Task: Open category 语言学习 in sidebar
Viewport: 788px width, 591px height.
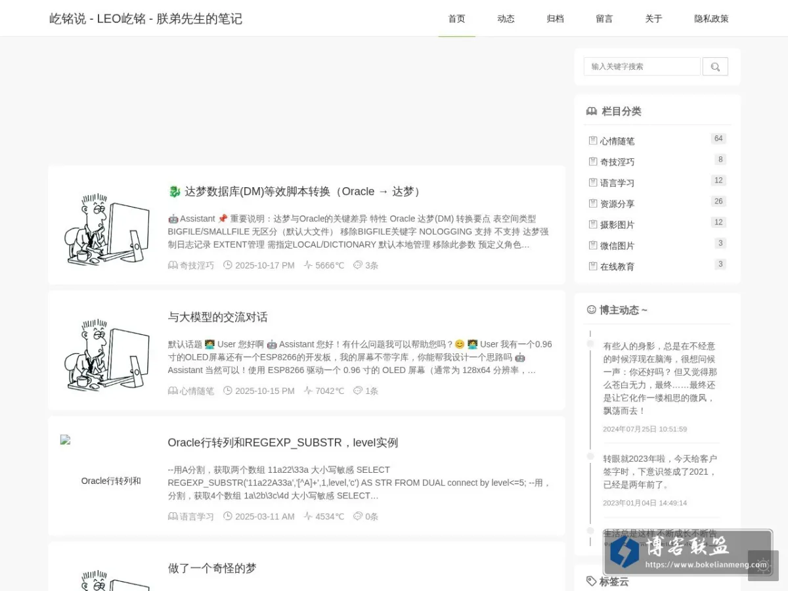Action: pos(617,183)
